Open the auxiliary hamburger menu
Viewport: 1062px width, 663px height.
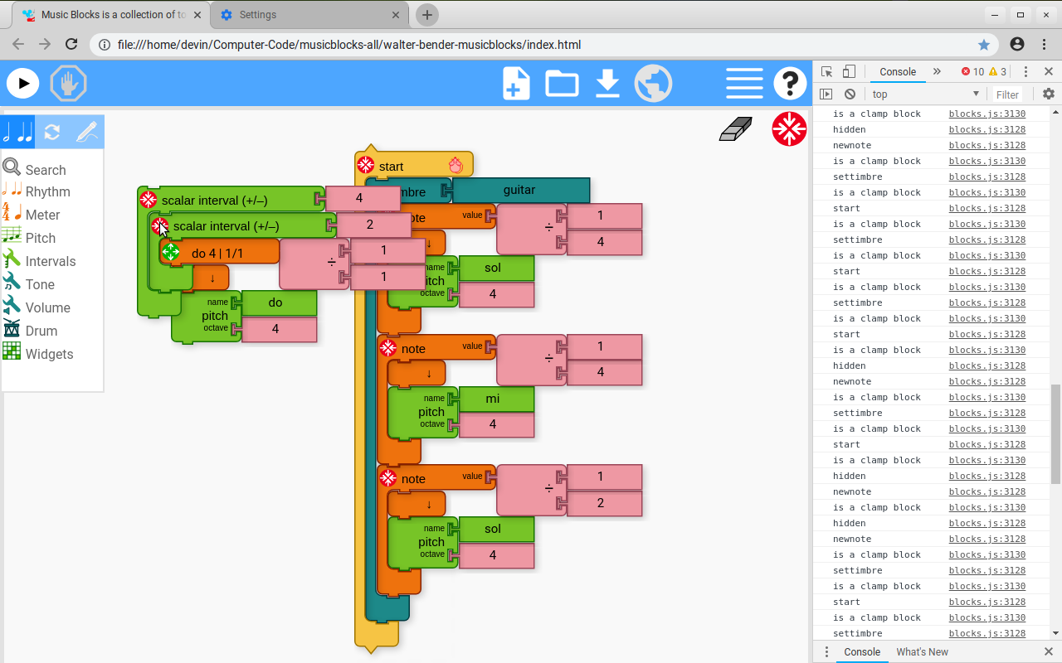744,83
